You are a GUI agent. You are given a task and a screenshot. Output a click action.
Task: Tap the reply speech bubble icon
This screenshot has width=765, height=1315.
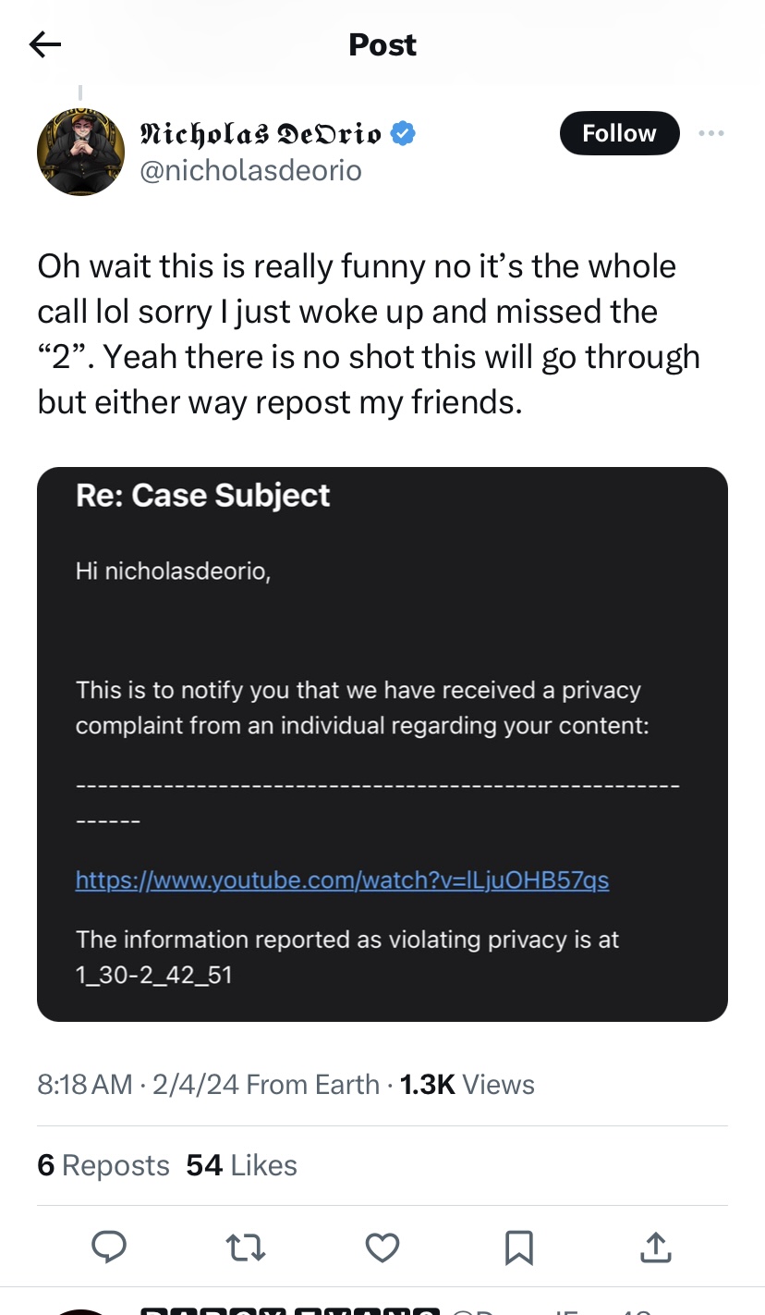click(x=109, y=1248)
